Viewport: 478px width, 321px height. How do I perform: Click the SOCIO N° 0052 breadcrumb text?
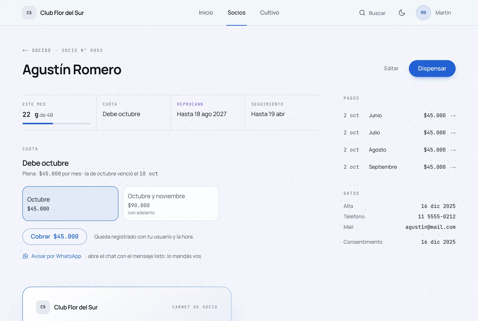(x=82, y=50)
